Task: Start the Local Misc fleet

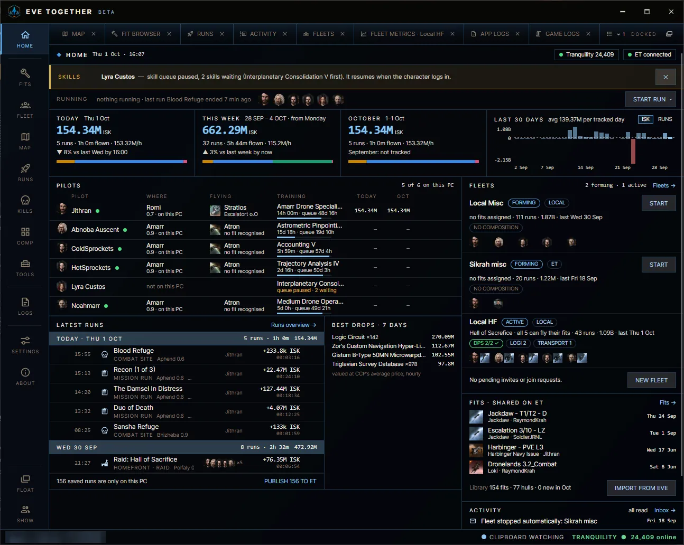Action: (x=659, y=203)
